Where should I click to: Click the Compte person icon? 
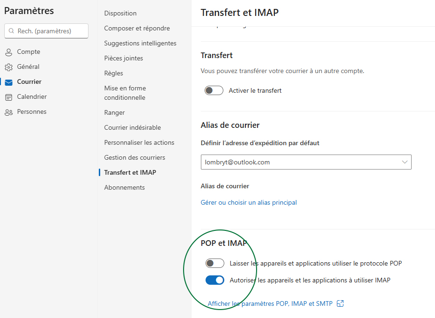[x=8, y=52]
